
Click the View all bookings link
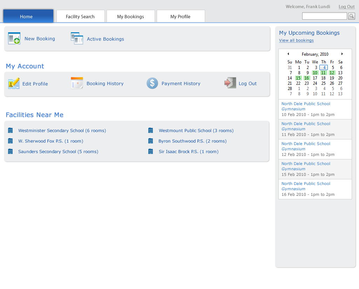pyautogui.click(x=296, y=40)
